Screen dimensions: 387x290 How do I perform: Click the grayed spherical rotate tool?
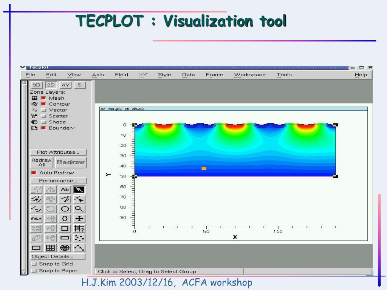50,190
